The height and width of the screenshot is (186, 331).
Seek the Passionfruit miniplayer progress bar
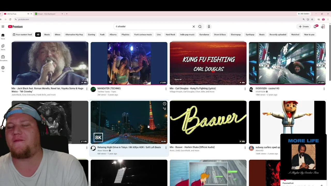[304, 180]
